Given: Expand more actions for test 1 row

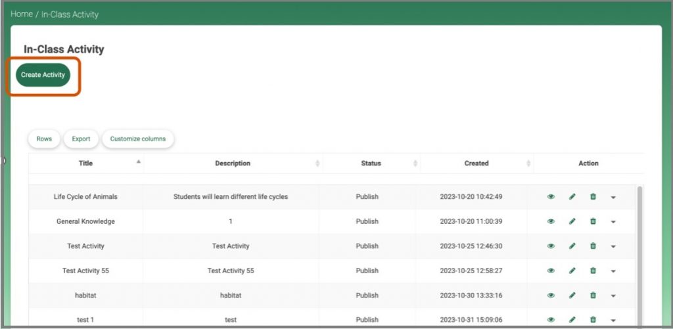Looking at the screenshot, I should [613, 320].
